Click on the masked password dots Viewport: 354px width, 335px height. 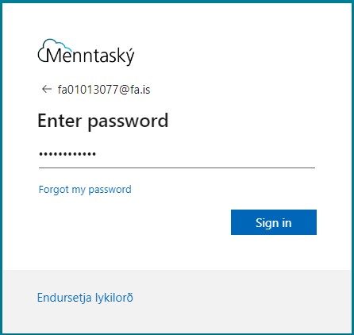(x=67, y=154)
